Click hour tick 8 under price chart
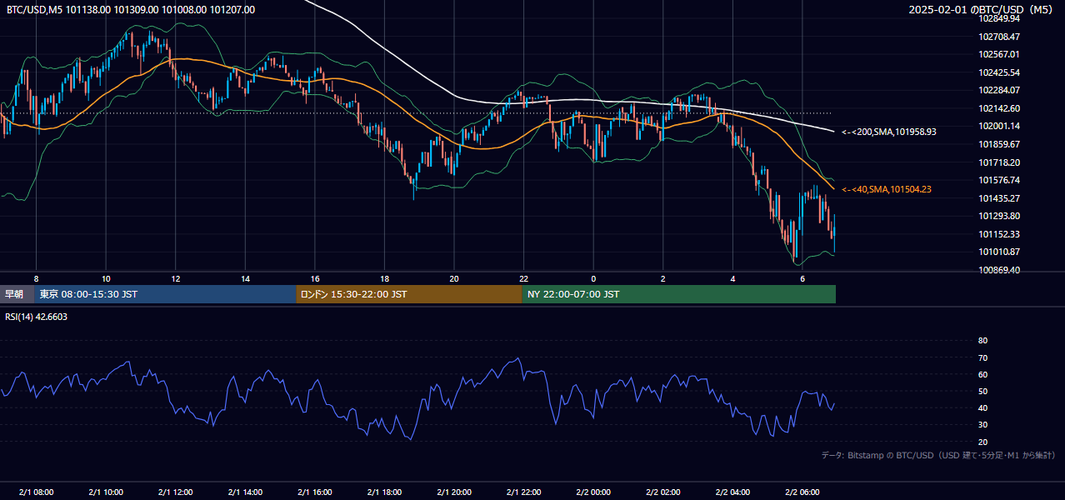Screen dimensions: 1065x500 point(36,278)
